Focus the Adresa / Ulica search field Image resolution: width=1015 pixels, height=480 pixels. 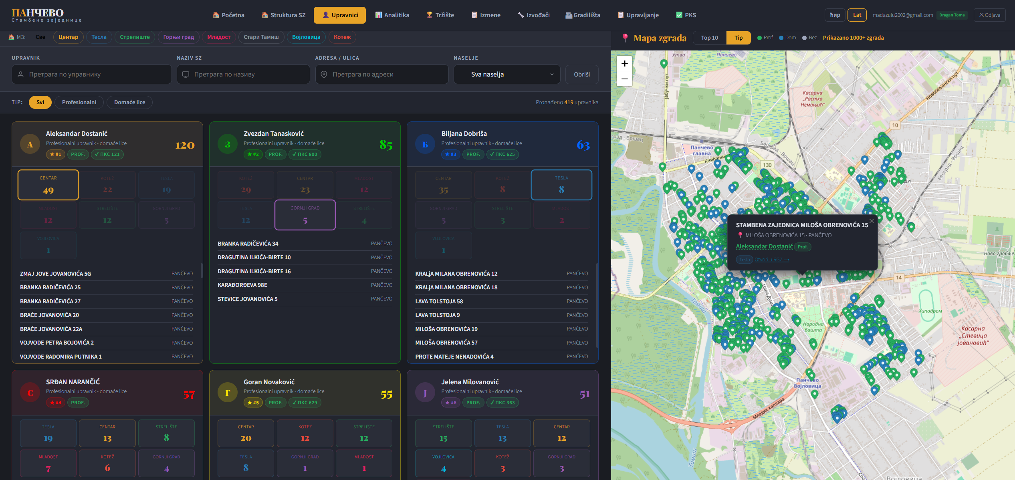[x=382, y=75]
